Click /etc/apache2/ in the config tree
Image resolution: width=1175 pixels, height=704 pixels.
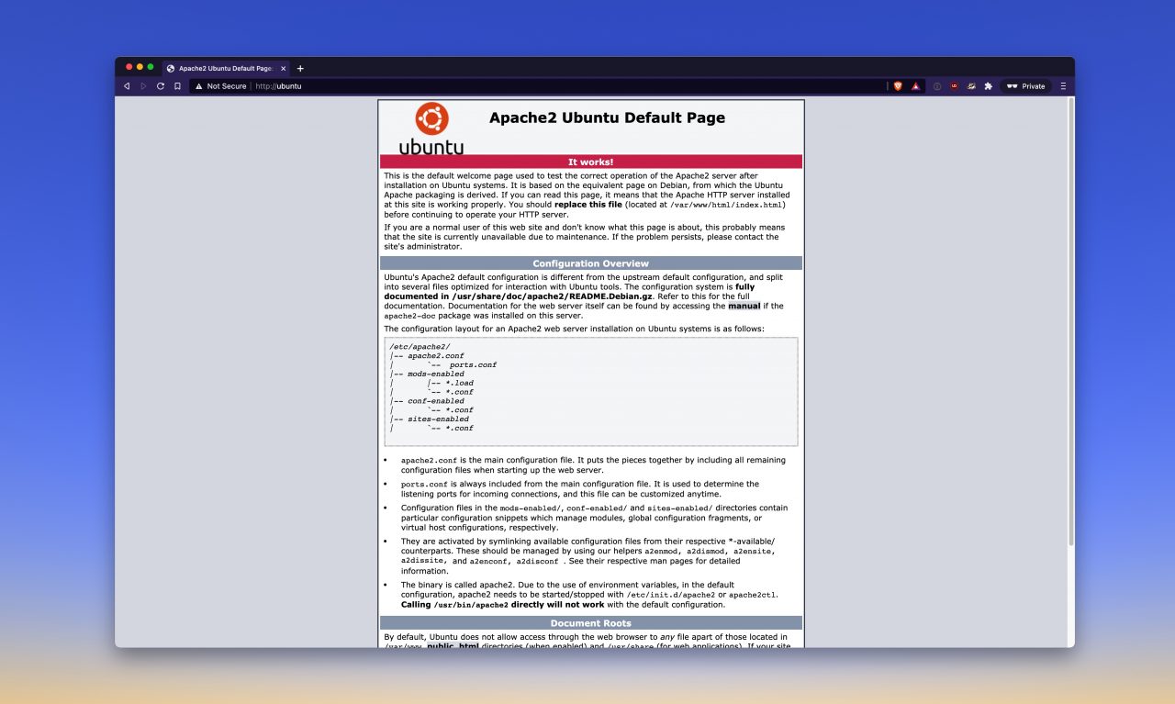point(420,347)
